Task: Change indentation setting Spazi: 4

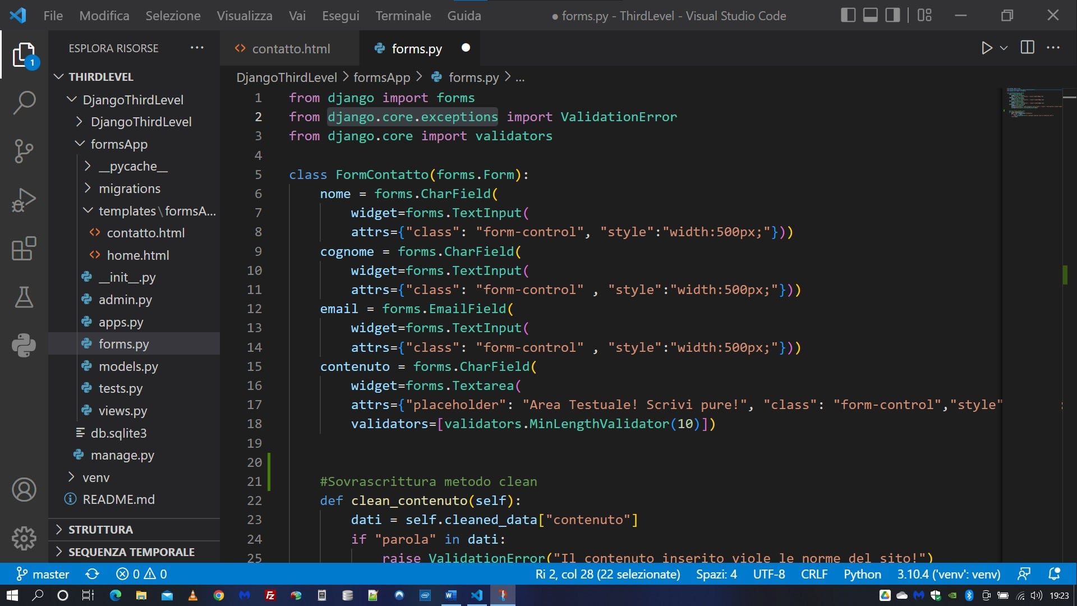Action: tap(716, 574)
